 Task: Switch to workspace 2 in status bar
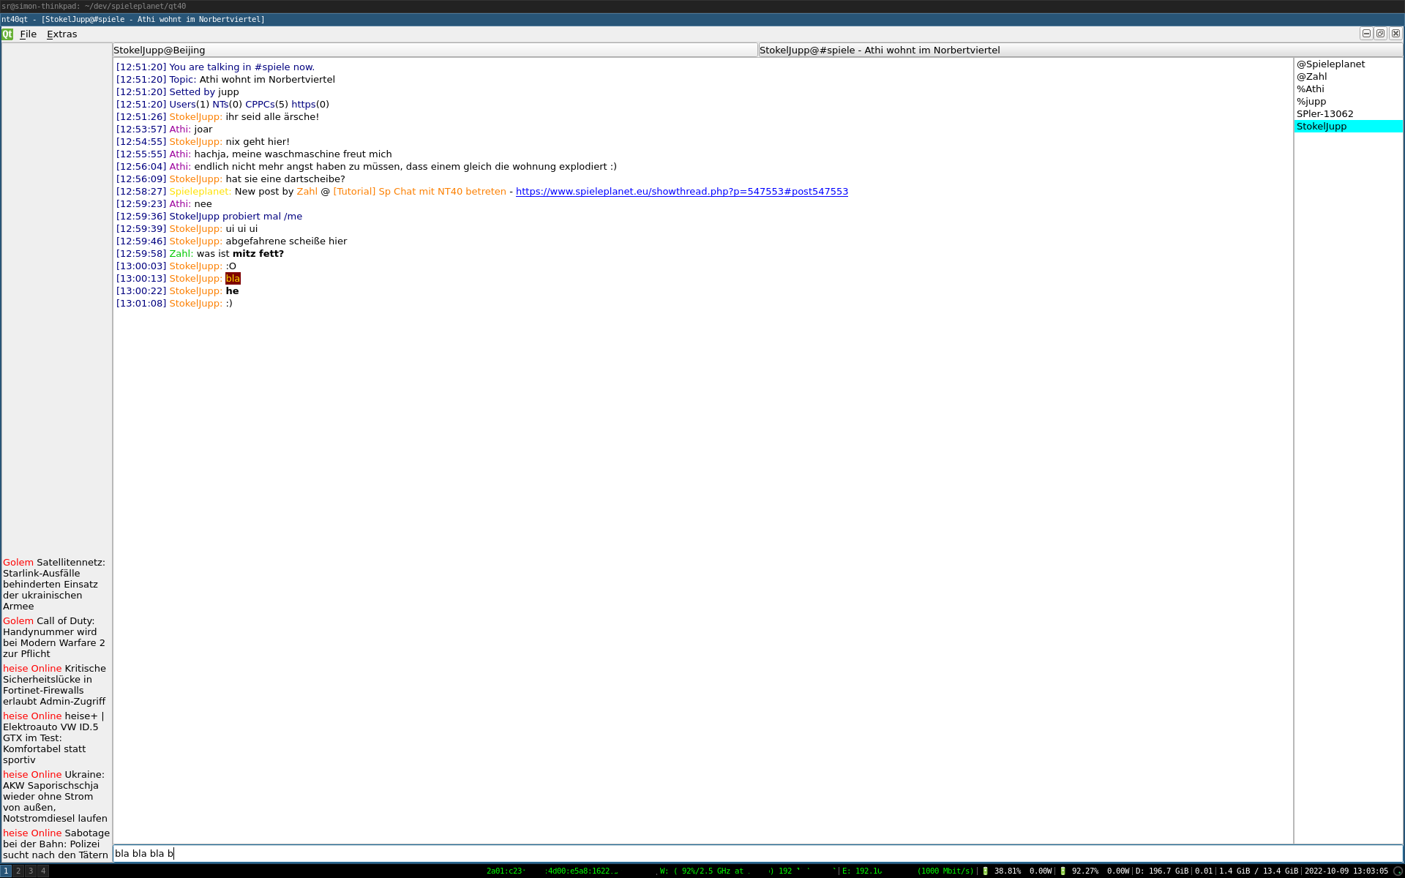(18, 871)
